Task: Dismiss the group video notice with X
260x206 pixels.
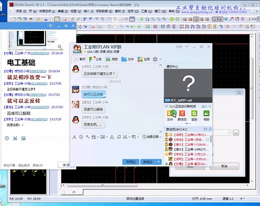Action: tap(210, 106)
